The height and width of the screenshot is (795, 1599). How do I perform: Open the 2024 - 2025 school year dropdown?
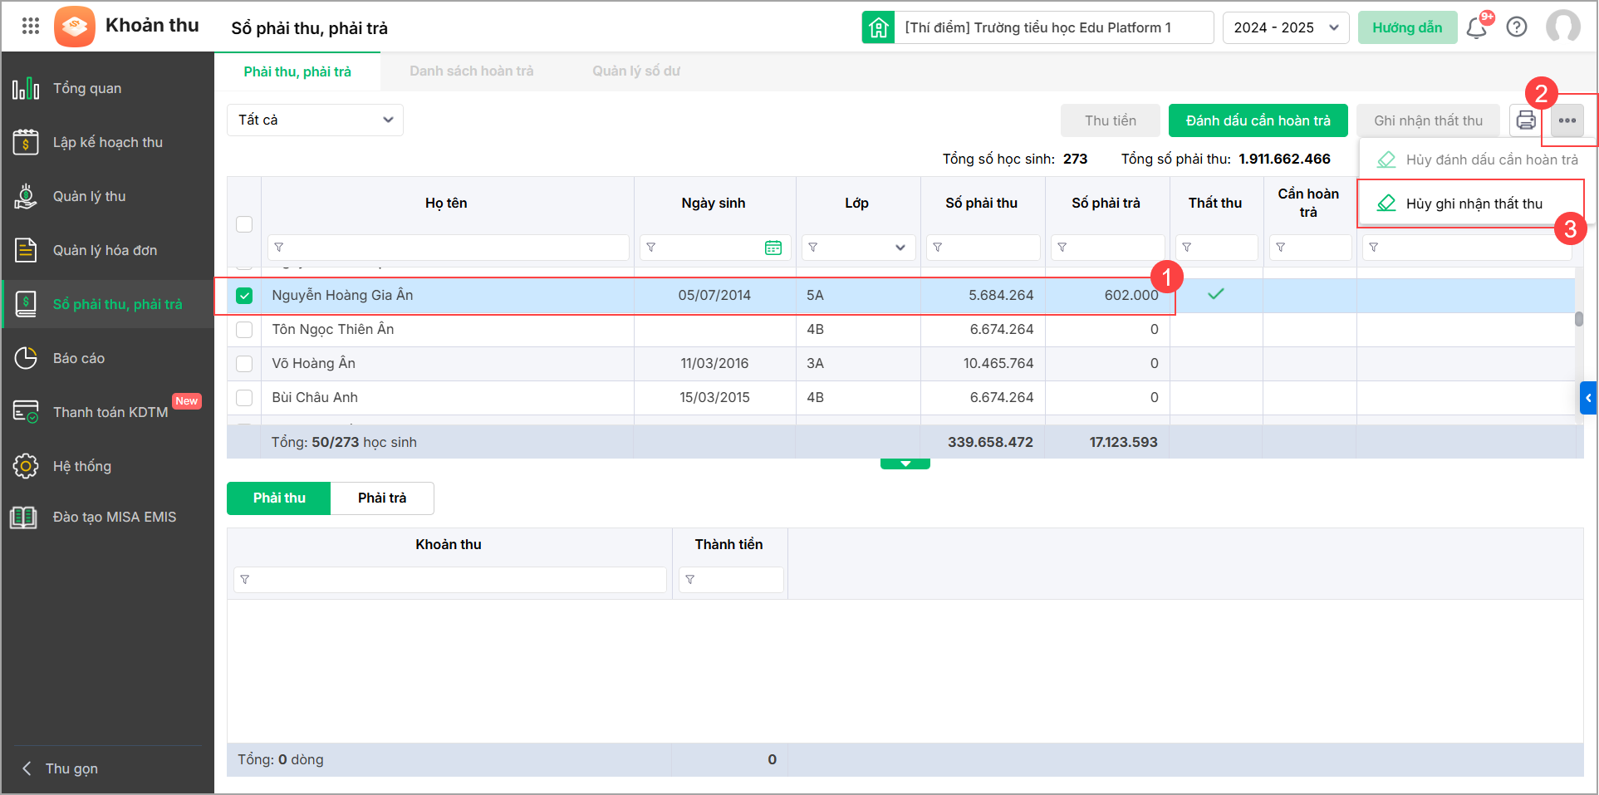tap(1285, 27)
